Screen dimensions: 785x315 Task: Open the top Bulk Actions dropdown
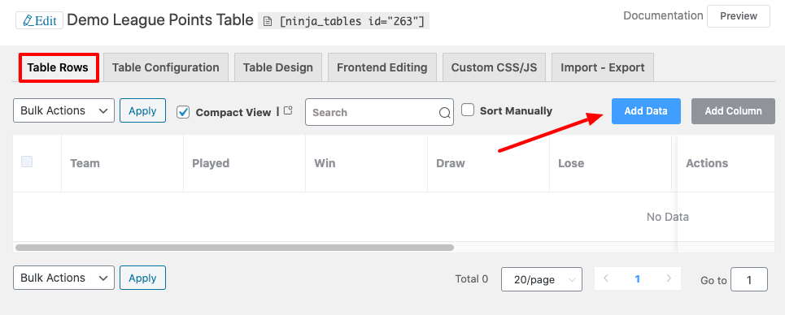(63, 110)
